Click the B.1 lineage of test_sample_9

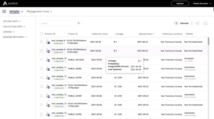pos(115,51)
